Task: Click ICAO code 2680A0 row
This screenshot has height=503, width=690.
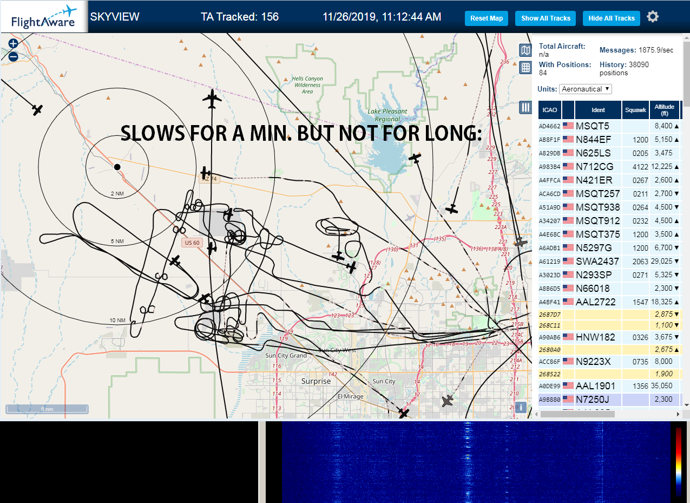Action: coord(610,350)
